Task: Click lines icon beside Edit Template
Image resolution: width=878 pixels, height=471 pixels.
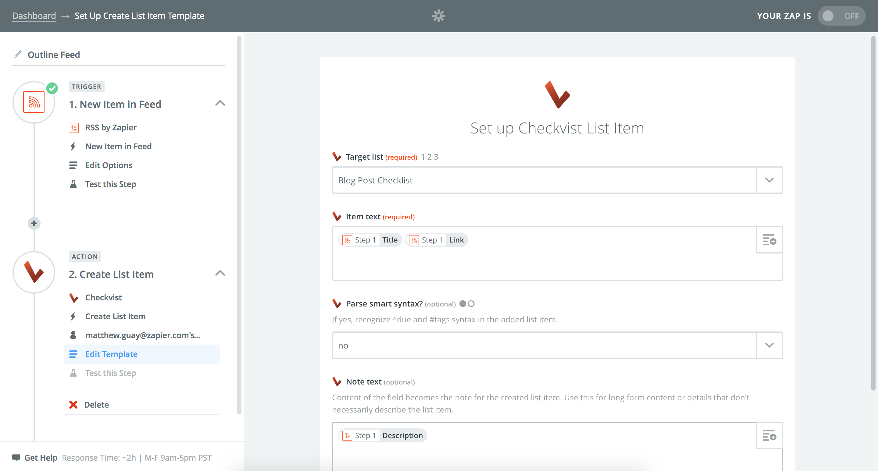Action: [x=73, y=354]
